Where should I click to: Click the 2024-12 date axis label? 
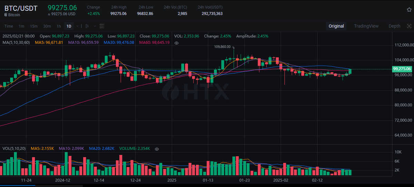[x=63, y=180]
